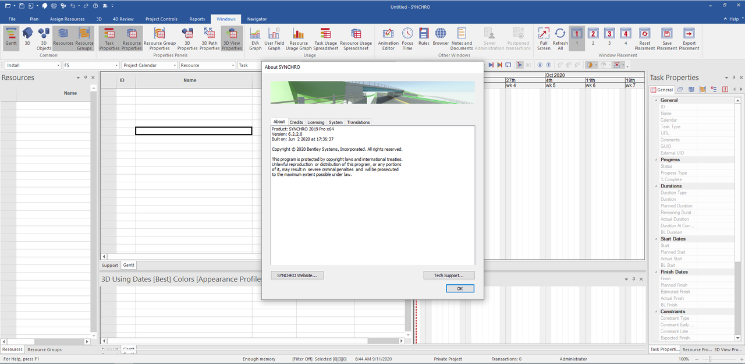Activate window placement layout 4
Image resolution: width=745 pixels, height=364 pixels.
626,38
